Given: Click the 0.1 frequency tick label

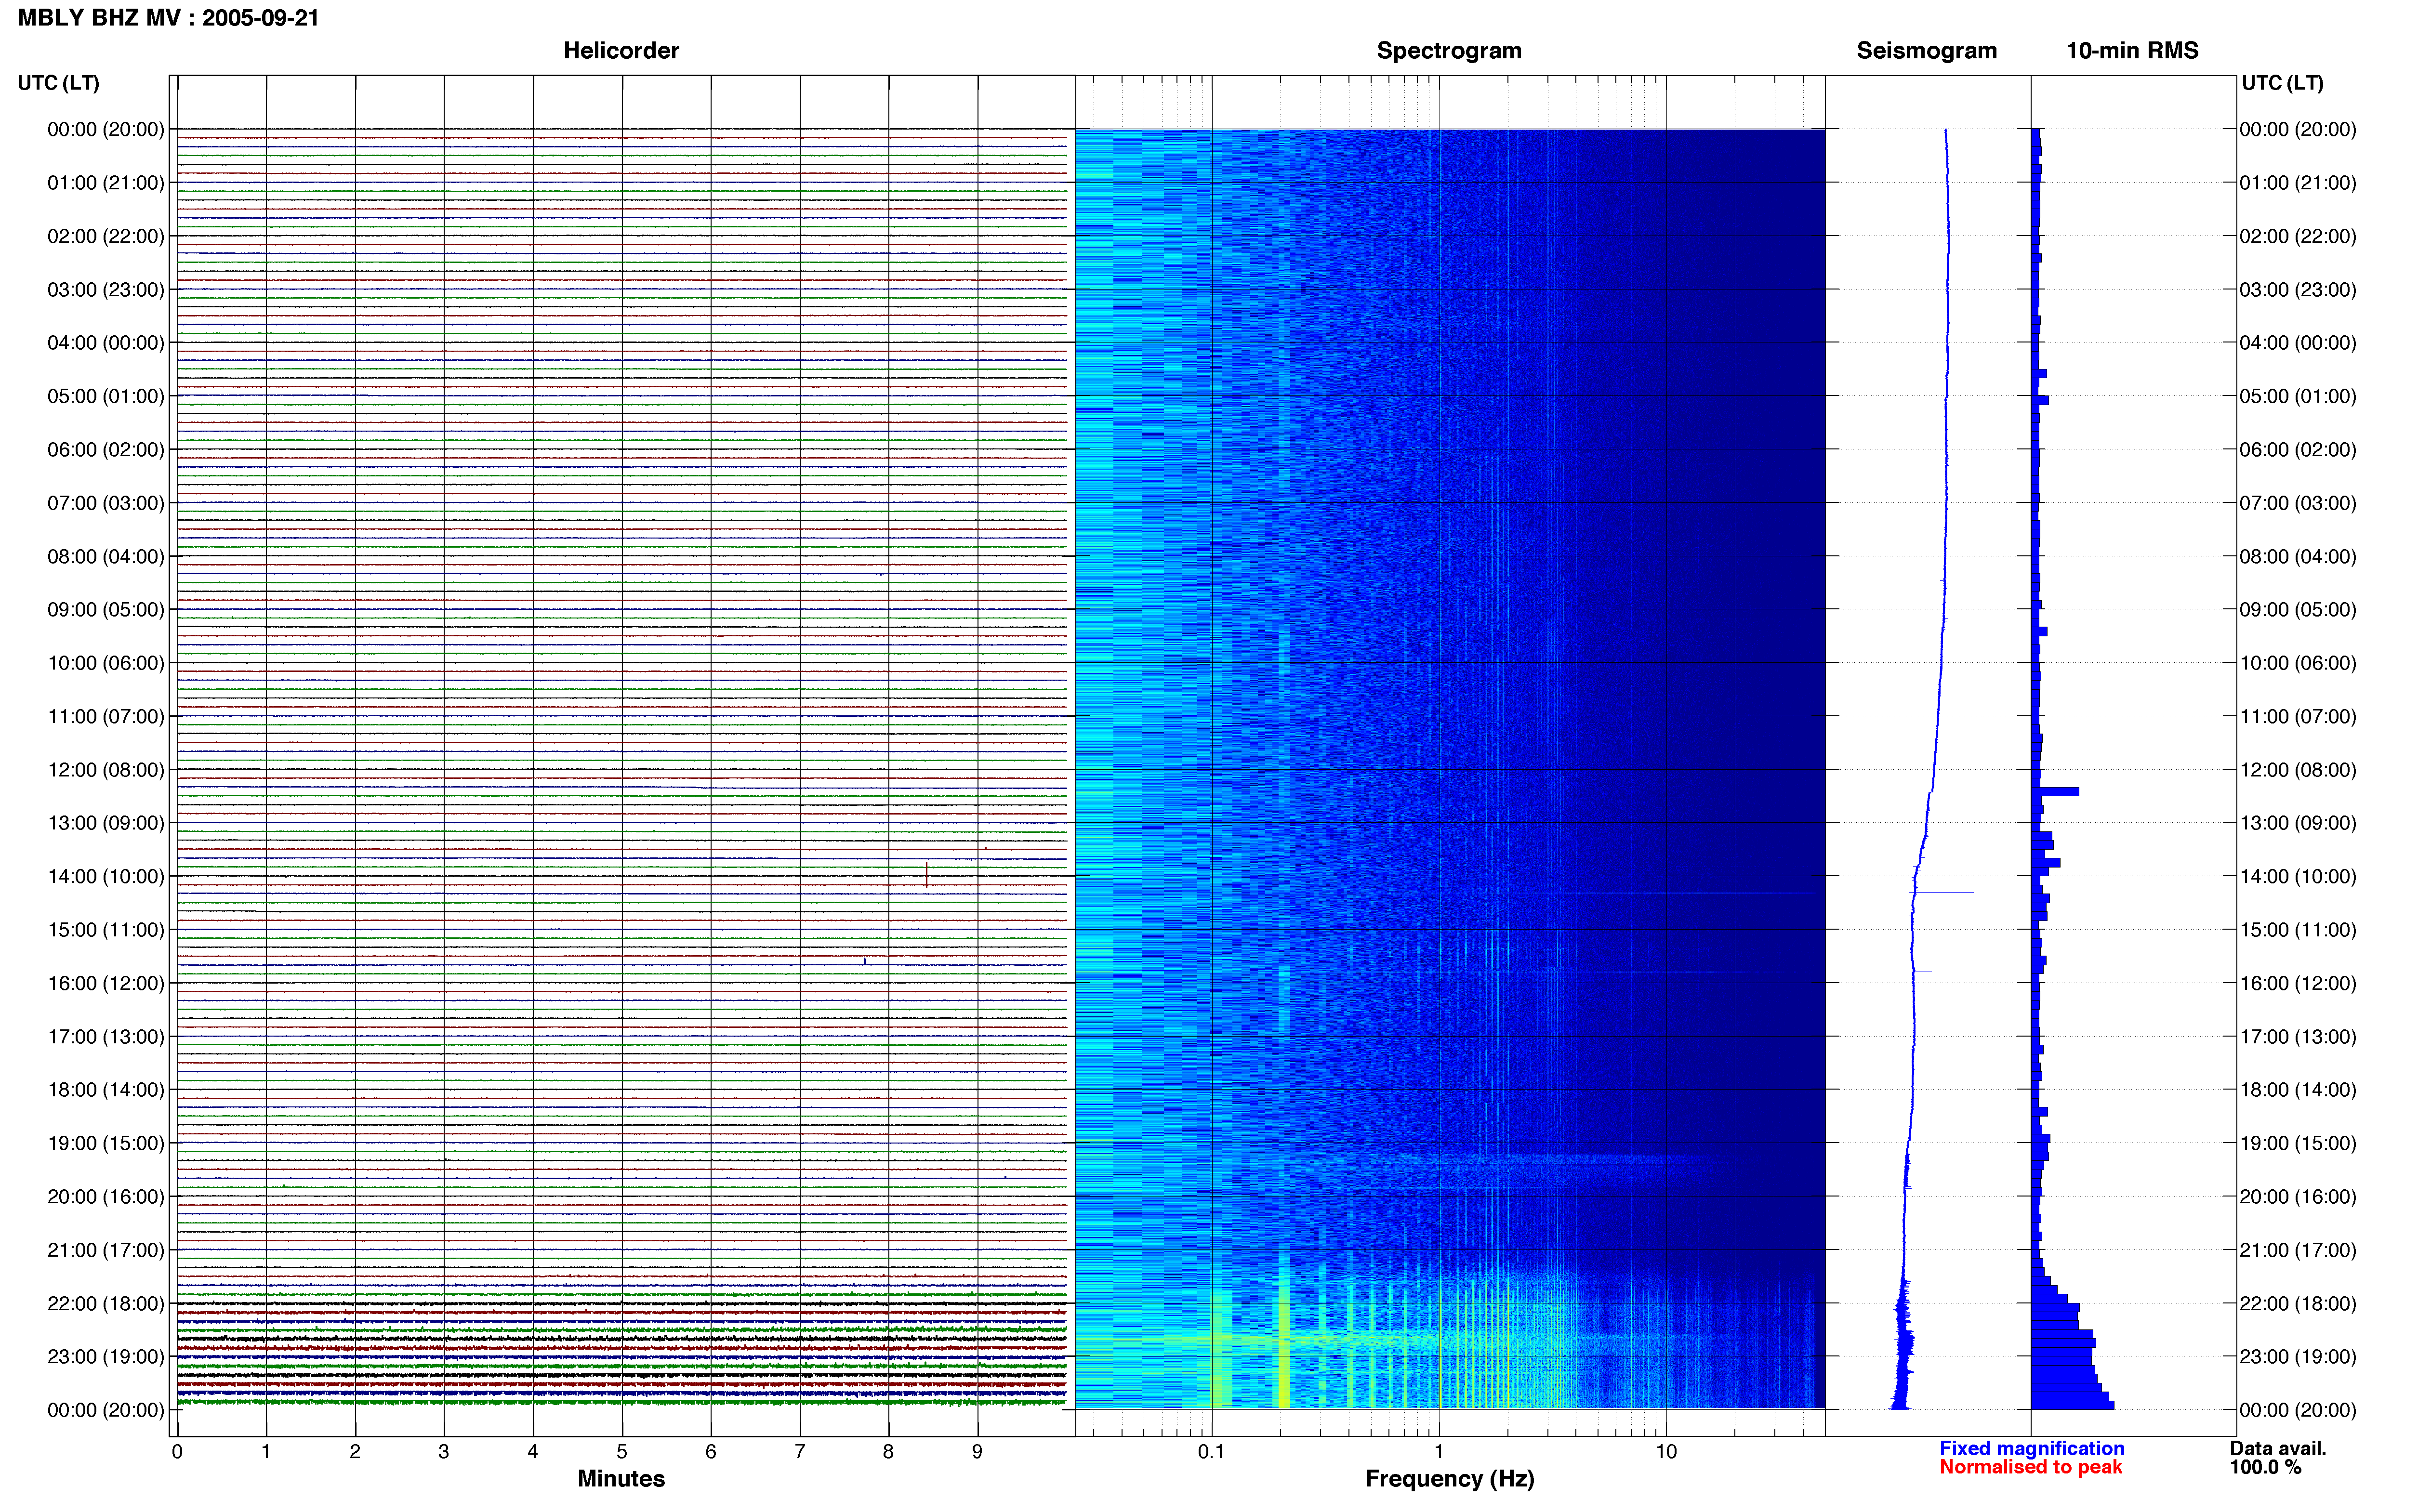Looking at the screenshot, I should pos(1211,1452).
